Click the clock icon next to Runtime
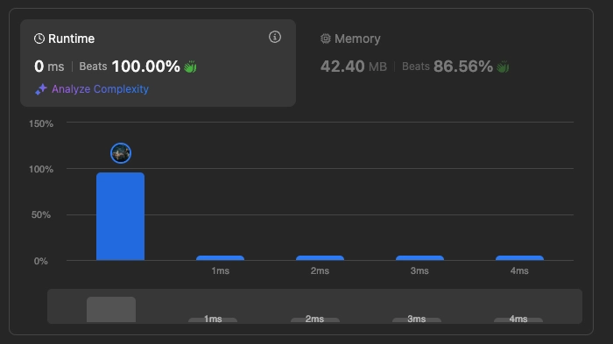The height and width of the screenshot is (344, 613). click(x=39, y=39)
